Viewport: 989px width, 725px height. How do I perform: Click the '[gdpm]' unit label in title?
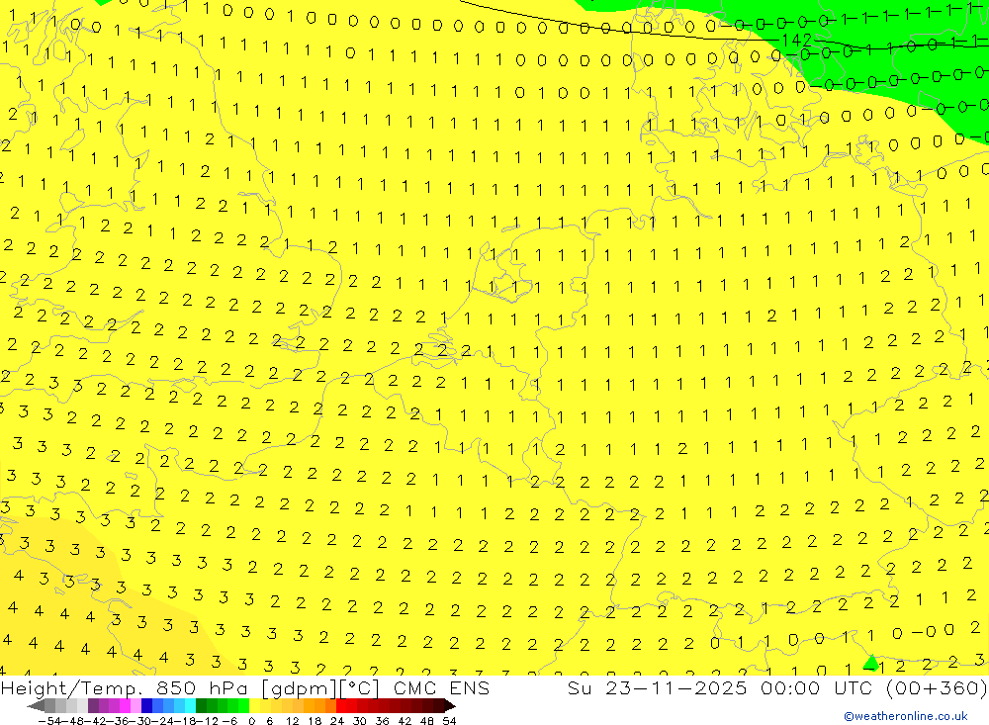pyautogui.click(x=301, y=688)
